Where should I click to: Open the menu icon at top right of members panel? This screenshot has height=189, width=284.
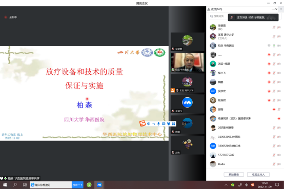pyautogui.click(x=281, y=9)
